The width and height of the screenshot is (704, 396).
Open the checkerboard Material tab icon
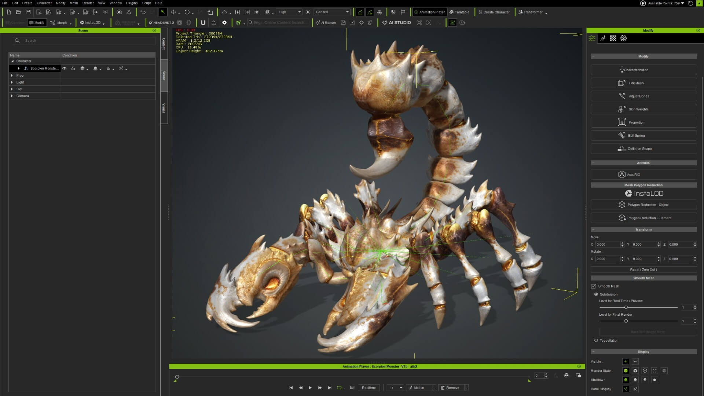pyautogui.click(x=613, y=38)
